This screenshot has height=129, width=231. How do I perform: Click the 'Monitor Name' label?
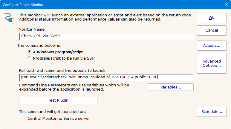click(31, 29)
